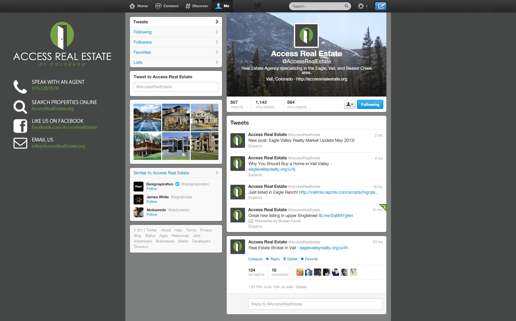View the 507 Tweets count

coord(237,104)
